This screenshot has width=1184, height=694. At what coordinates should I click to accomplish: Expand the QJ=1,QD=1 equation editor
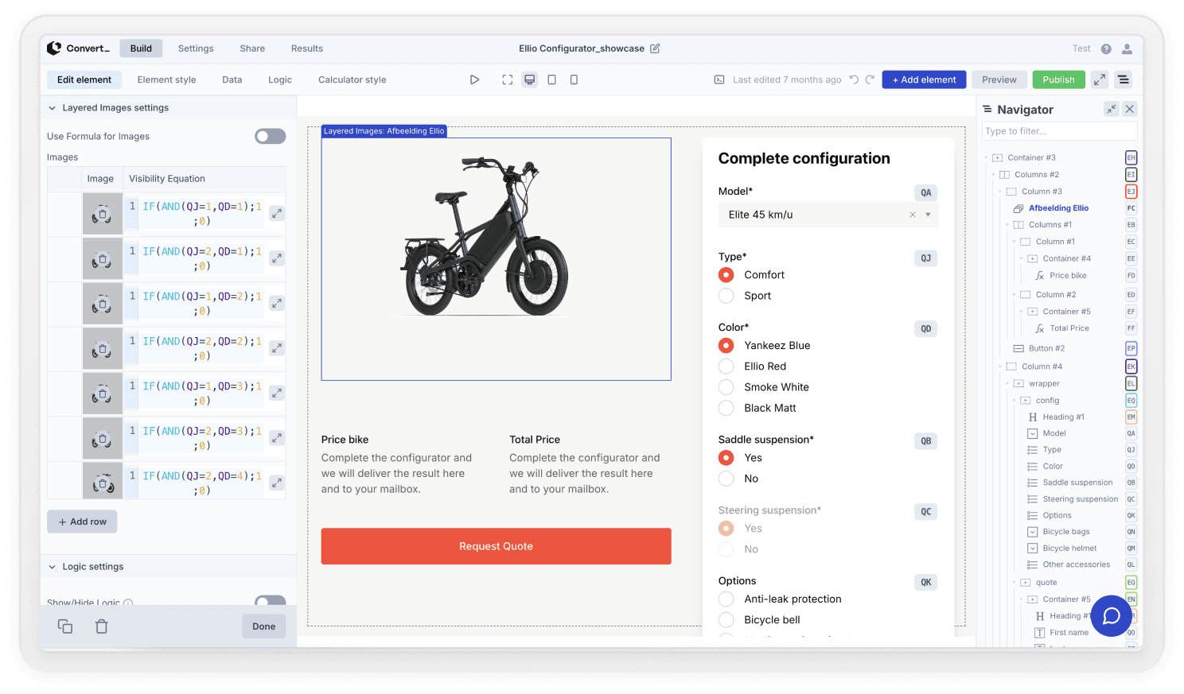(277, 213)
